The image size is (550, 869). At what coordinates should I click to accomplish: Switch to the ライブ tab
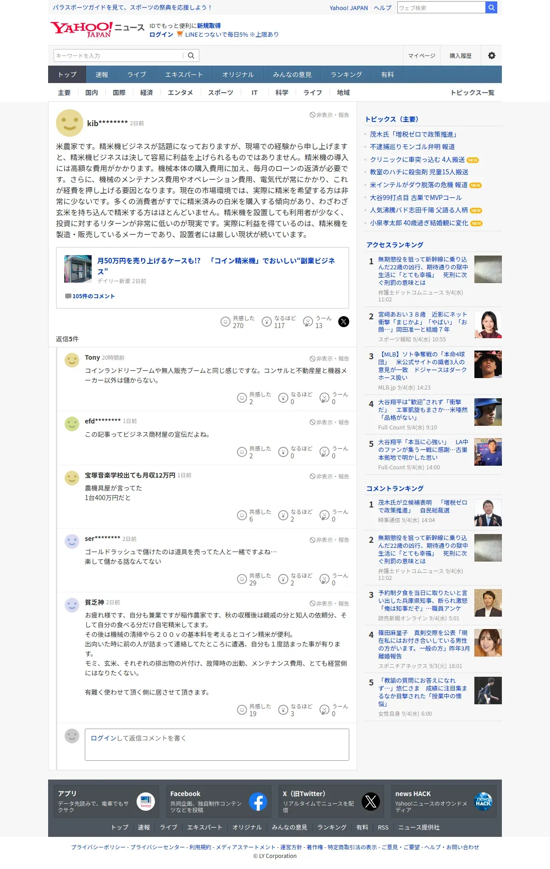point(137,74)
